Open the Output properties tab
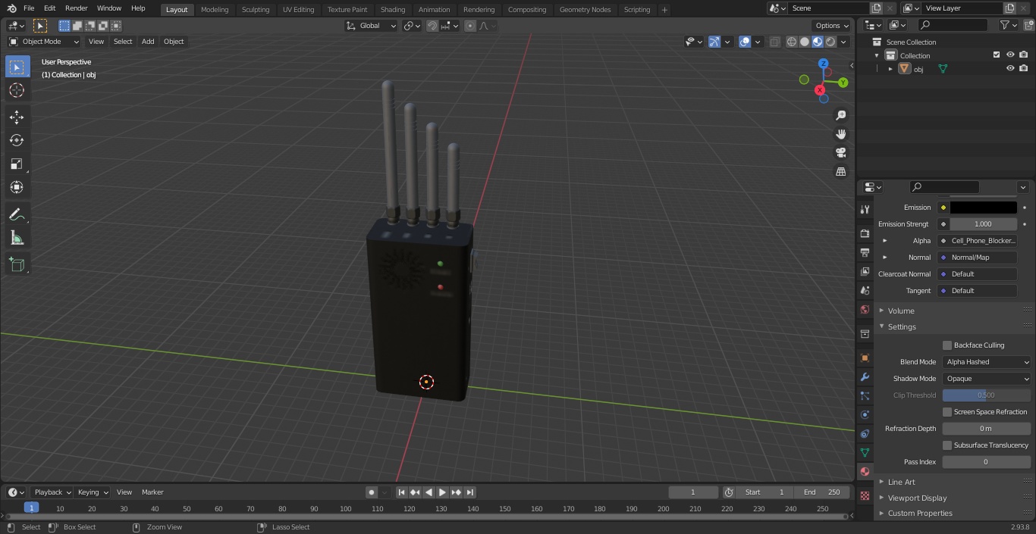This screenshot has height=534, width=1036. [x=865, y=252]
